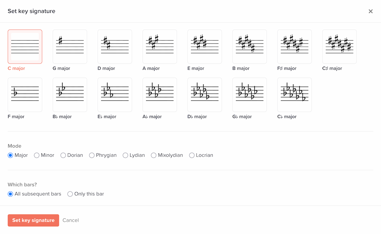Choose the F♯ major key signature
Viewport: 381px width, 234px height.
tap(295, 47)
